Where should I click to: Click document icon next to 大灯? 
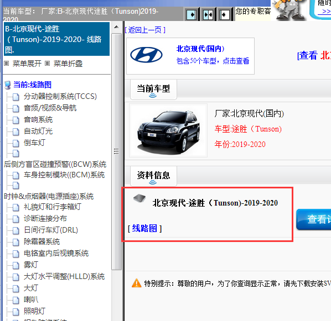pos(16,288)
